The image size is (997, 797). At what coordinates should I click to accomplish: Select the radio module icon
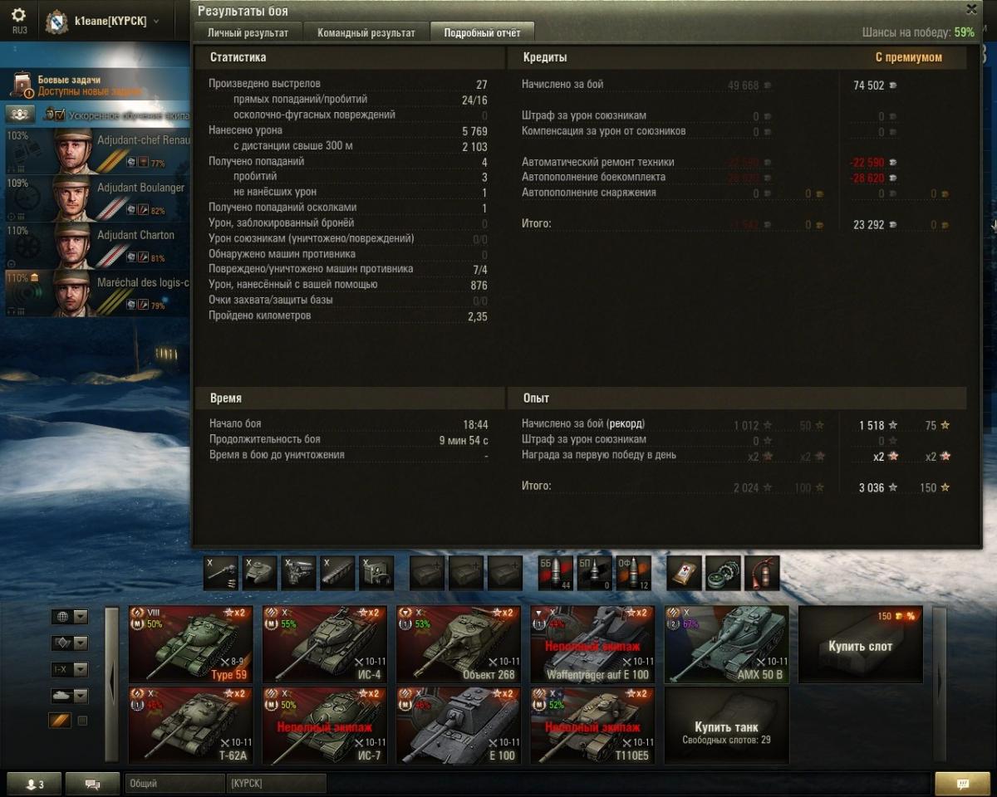(376, 573)
